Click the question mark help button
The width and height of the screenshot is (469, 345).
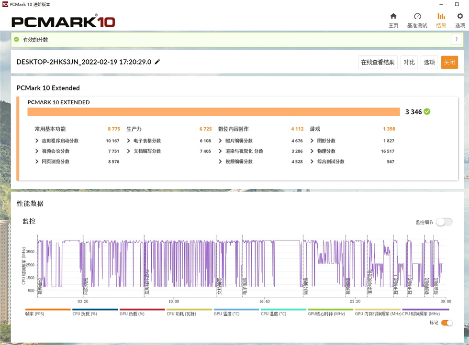tap(457, 40)
